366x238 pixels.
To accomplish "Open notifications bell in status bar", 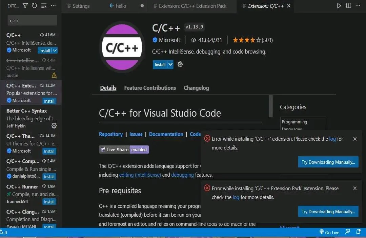I will pyautogui.click(x=358, y=232).
